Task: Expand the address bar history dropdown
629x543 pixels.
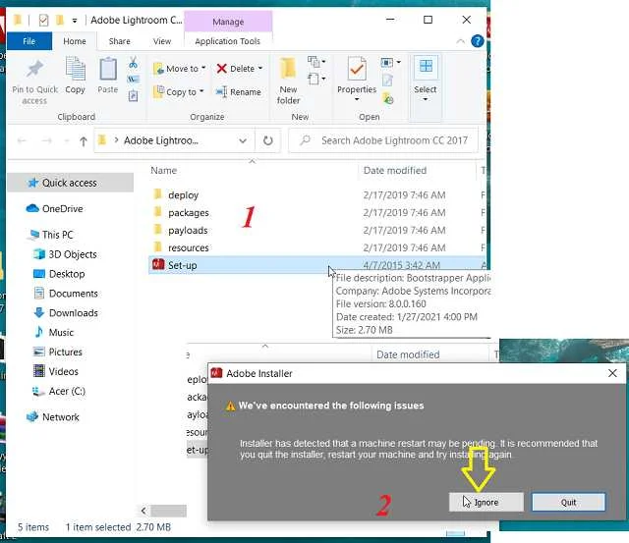Action: tap(245, 140)
